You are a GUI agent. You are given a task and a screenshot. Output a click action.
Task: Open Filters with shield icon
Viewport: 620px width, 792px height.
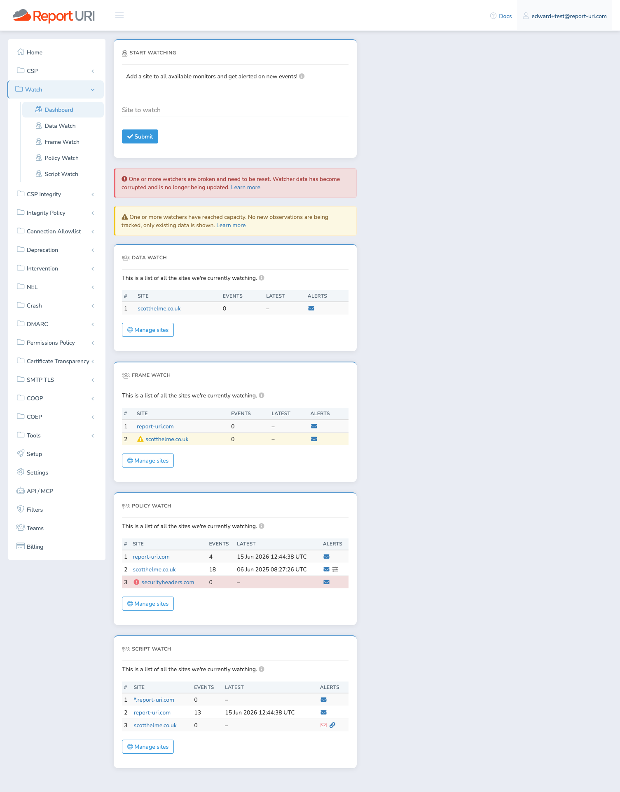[x=57, y=510]
